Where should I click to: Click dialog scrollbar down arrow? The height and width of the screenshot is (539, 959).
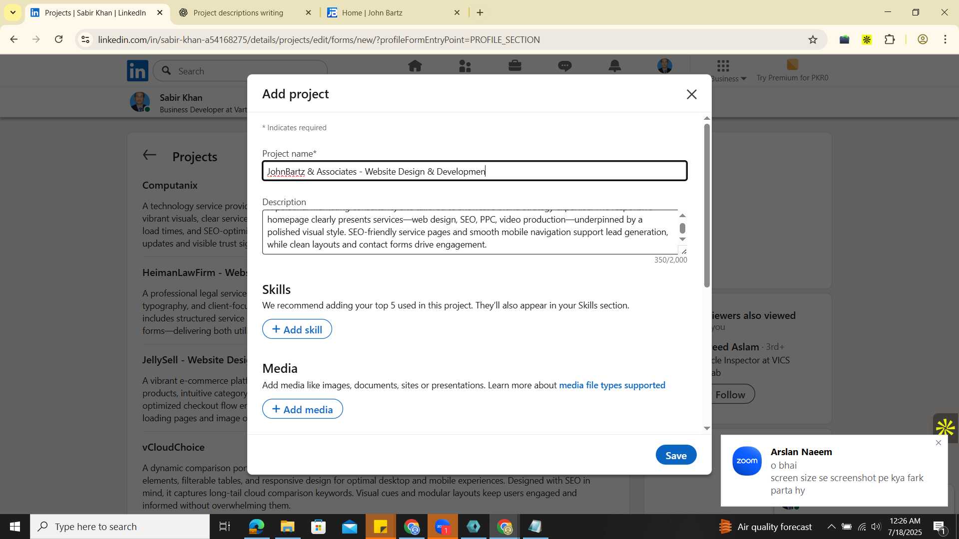707,428
